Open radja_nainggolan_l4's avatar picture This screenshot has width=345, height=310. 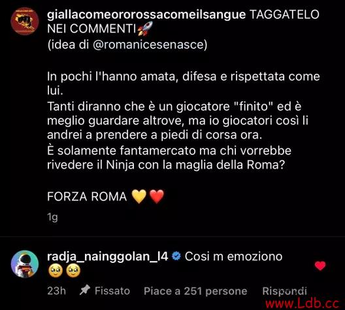pyautogui.click(x=25, y=264)
